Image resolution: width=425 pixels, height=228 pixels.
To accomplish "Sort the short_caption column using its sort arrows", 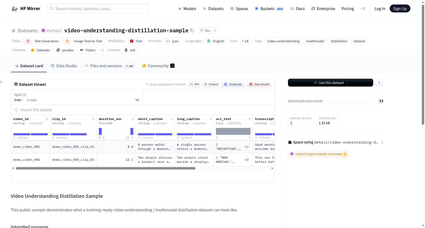I will pyautogui.click(x=172, y=119).
